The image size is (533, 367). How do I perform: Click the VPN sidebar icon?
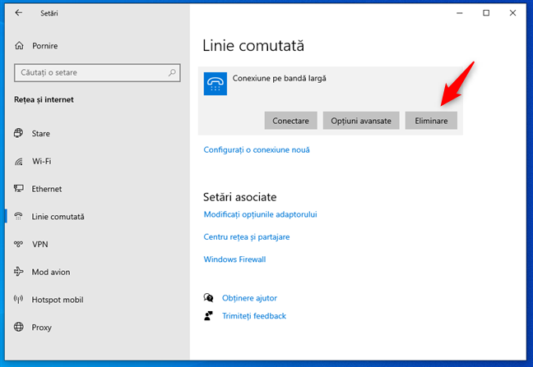19,245
